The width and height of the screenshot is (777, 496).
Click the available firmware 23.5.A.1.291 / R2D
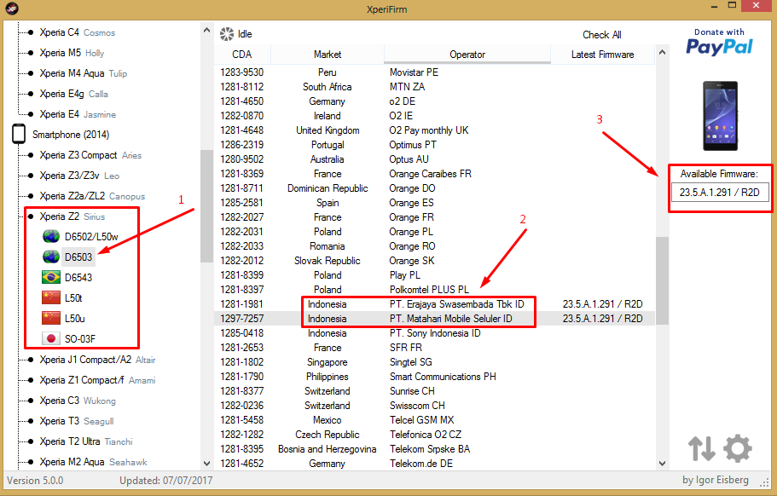pyautogui.click(x=720, y=193)
